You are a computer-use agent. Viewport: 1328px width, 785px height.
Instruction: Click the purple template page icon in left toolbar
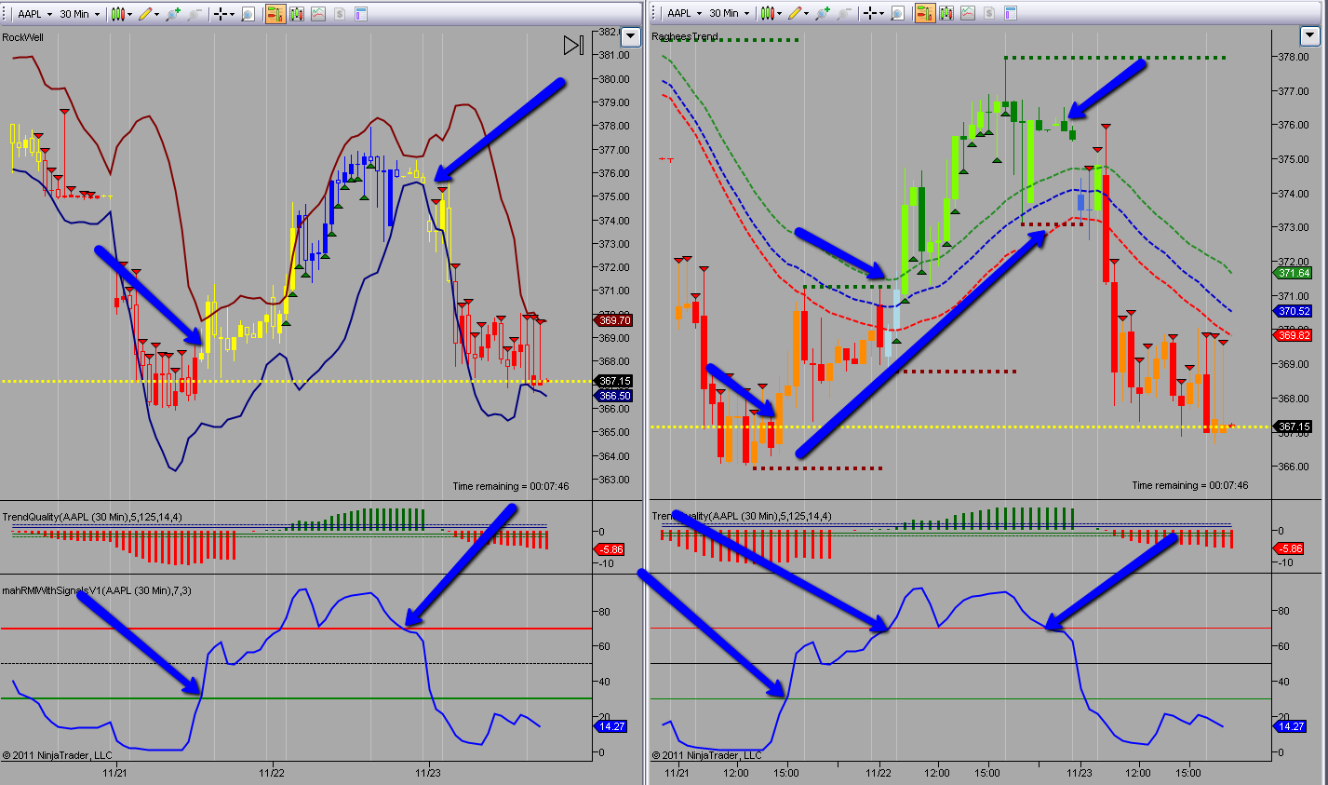click(x=361, y=14)
